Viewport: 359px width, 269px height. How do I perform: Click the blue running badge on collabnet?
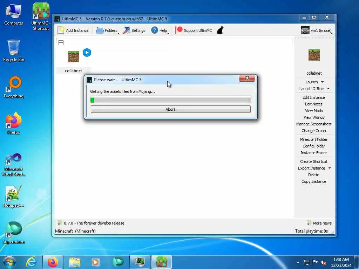pos(87,53)
